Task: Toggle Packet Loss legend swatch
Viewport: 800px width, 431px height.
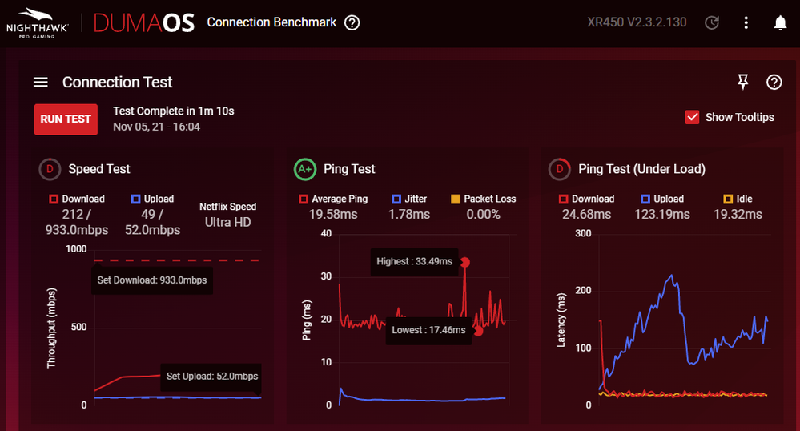Action: tap(456, 199)
